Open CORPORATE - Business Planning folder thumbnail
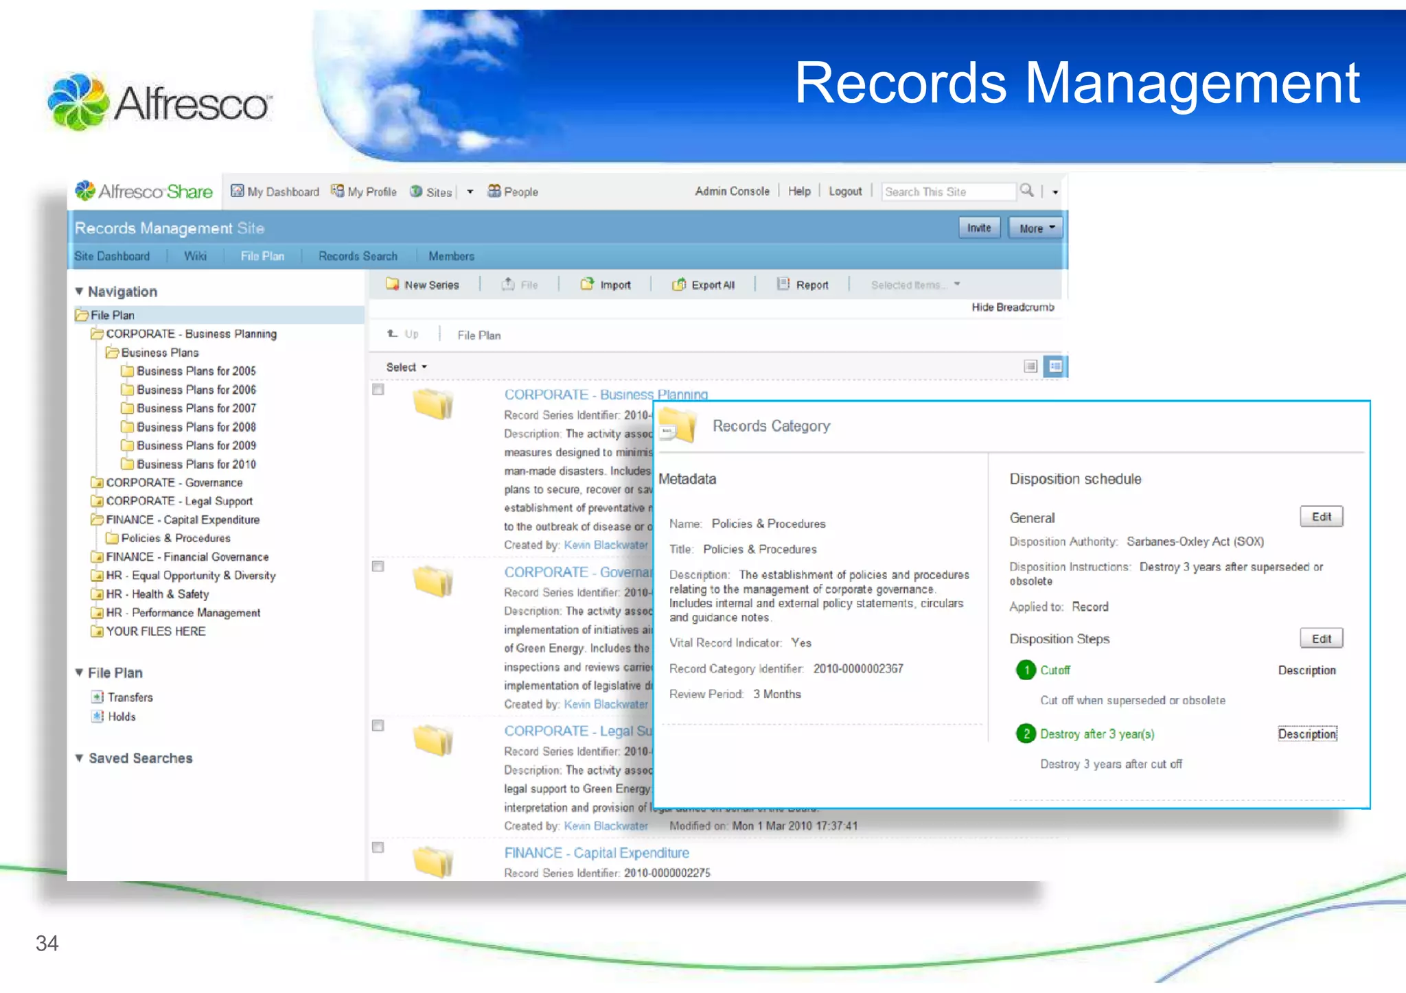The width and height of the screenshot is (1406, 993). click(x=433, y=404)
